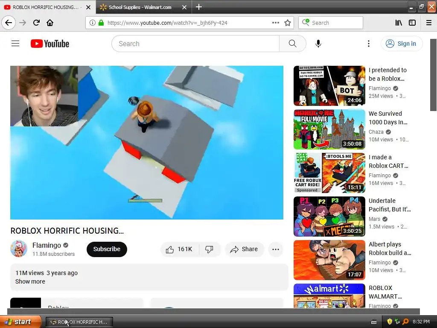
Task: Go to the browser home page
Action: 50,23
